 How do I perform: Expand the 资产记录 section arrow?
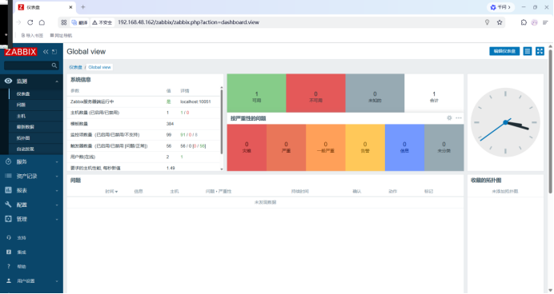point(57,177)
